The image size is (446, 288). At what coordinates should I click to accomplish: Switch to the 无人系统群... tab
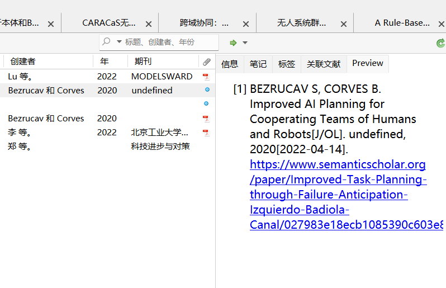pyautogui.click(x=301, y=23)
